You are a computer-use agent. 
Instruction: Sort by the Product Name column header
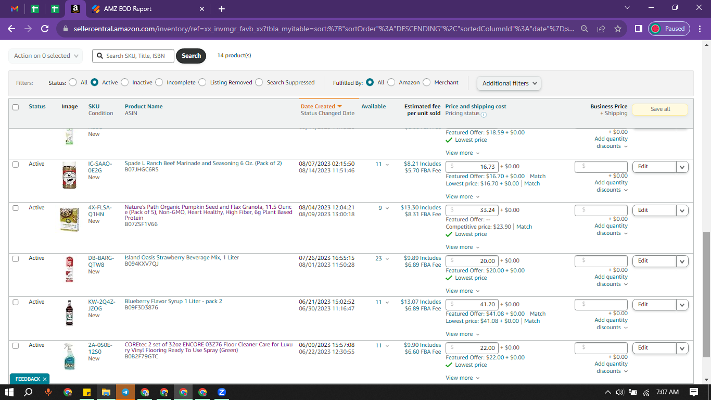[144, 106]
